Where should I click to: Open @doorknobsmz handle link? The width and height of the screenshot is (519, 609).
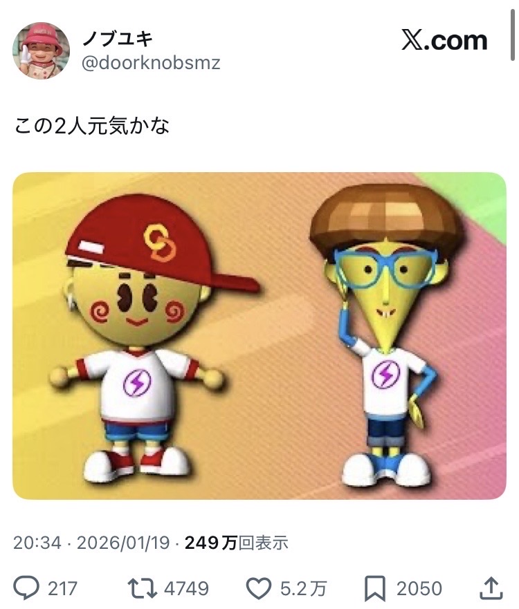(x=151, y=62)
